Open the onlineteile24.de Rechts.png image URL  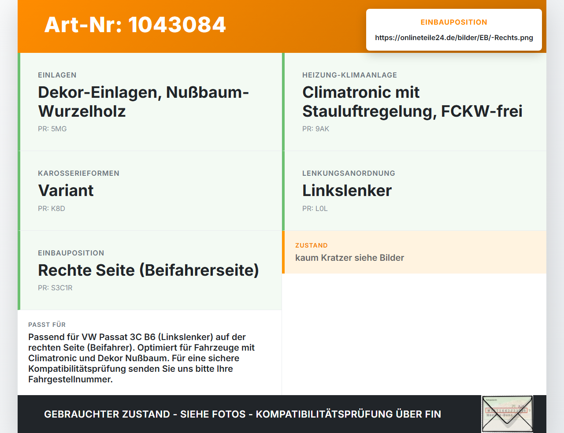[454, 38]
